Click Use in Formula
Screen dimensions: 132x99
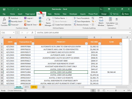60,21
